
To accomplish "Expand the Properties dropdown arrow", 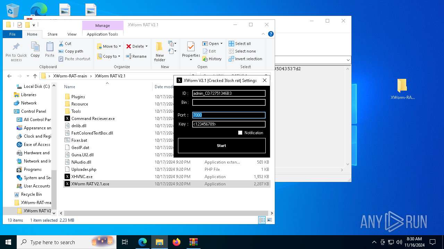I will (191, 60).
